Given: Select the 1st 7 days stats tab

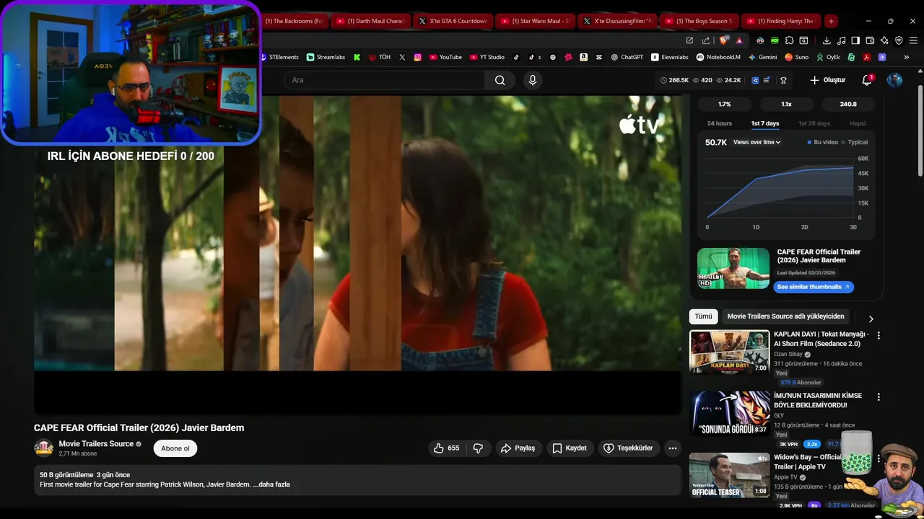Looking at the screenshot, I should [x=764, y=123].
